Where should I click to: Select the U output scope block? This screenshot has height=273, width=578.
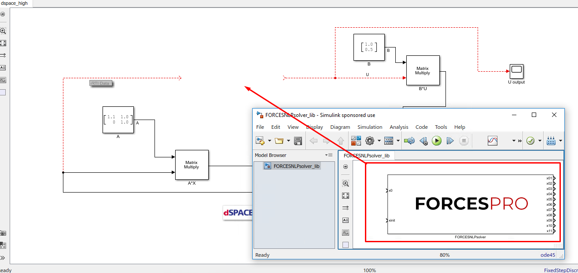(516, 70)
